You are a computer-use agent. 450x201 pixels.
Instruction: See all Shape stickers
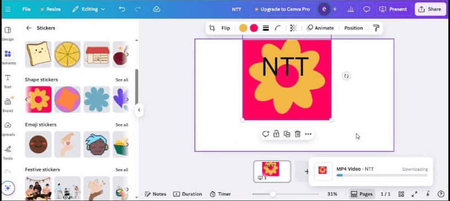(122, 80)
